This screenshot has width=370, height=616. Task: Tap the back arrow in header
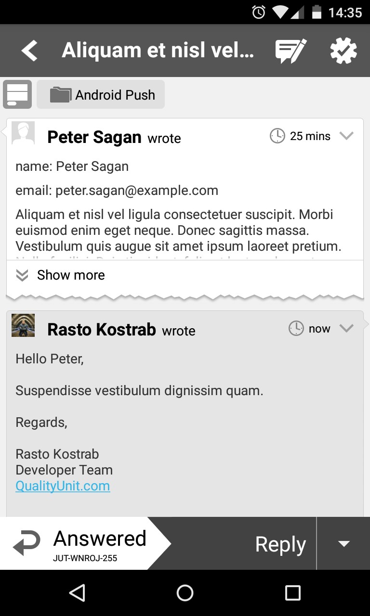[29, 51]
